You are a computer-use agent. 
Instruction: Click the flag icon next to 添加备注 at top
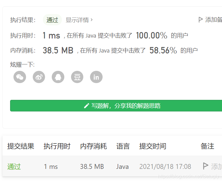pos(201,20)
